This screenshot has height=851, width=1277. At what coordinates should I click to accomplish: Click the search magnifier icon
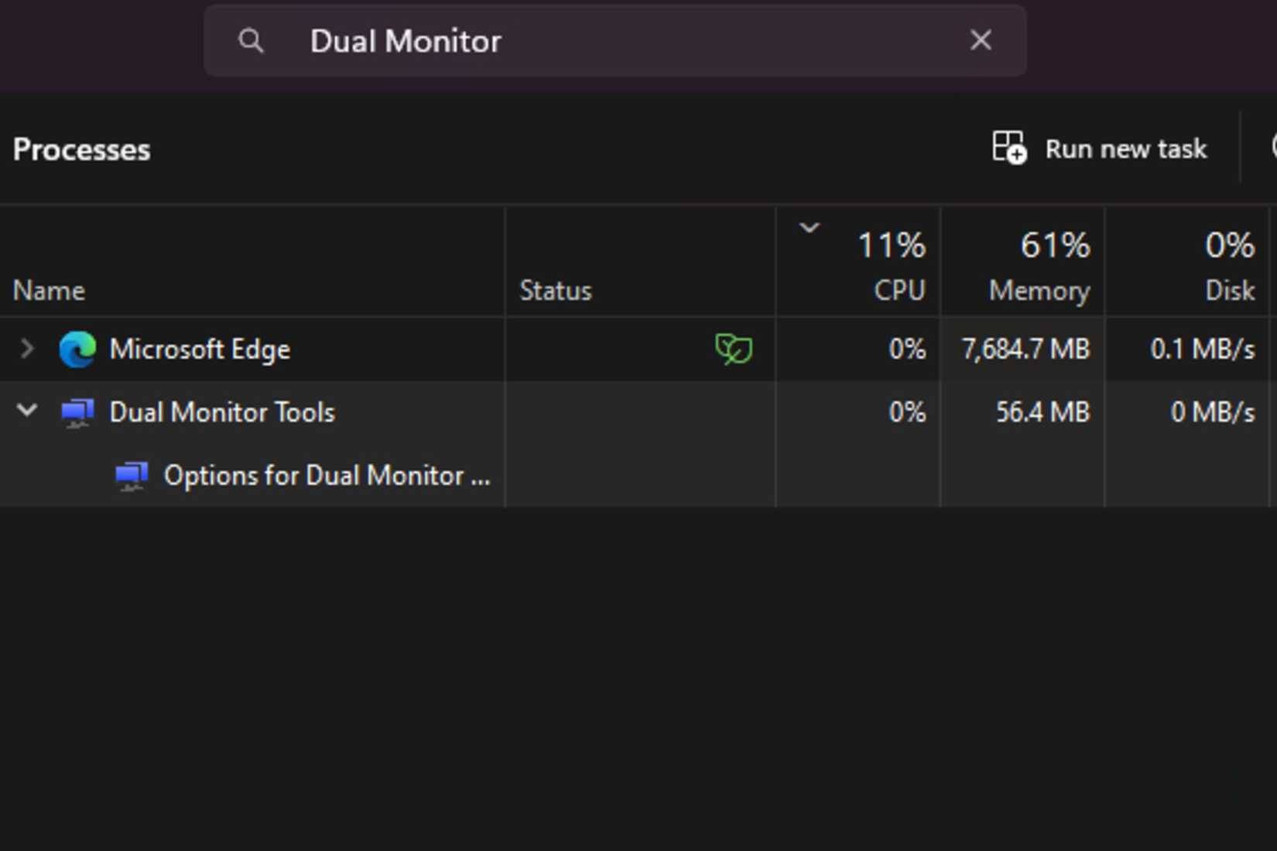251,40
